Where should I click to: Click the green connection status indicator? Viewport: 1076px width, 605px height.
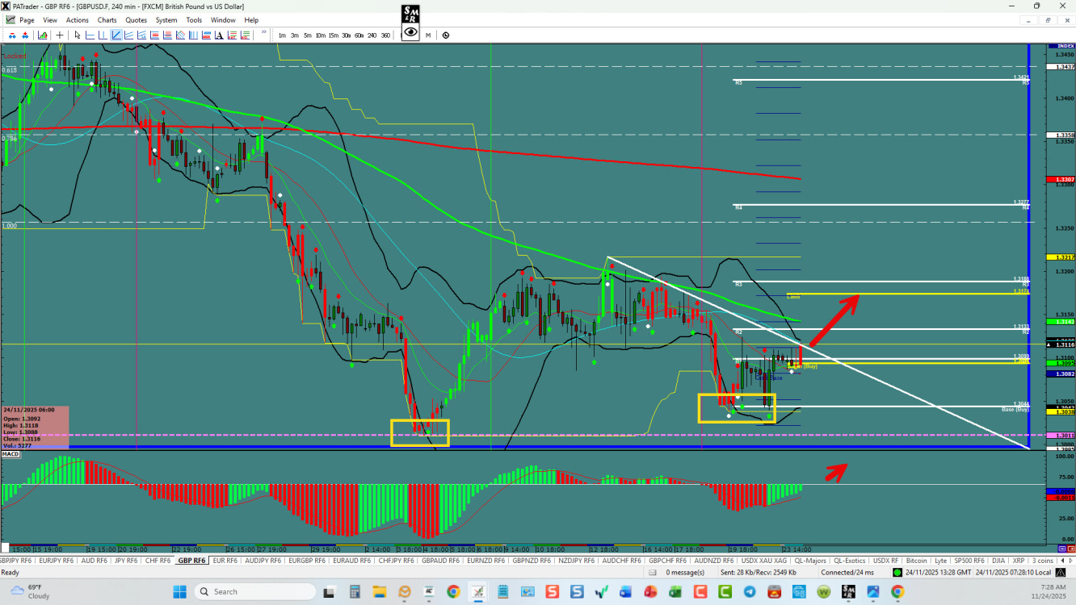[x=897, y=573]
